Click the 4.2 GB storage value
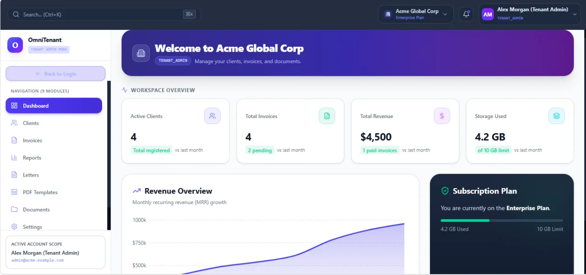Viewport: 586px width, 275px height. click(490, 137)
